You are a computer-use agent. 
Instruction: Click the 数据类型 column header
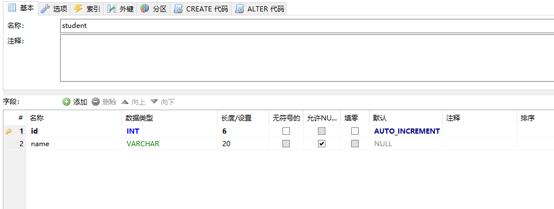click(170, 118)
